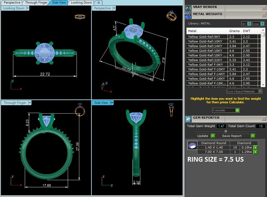Click the Metal Weights scale icon

(188, 15)
